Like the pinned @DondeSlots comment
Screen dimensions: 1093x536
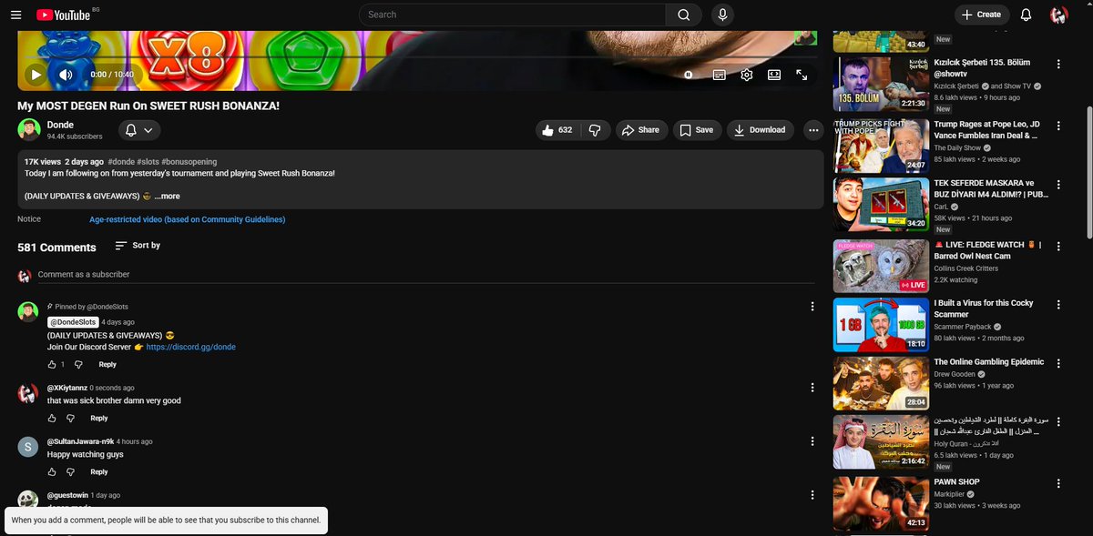[x=52, y=364]
